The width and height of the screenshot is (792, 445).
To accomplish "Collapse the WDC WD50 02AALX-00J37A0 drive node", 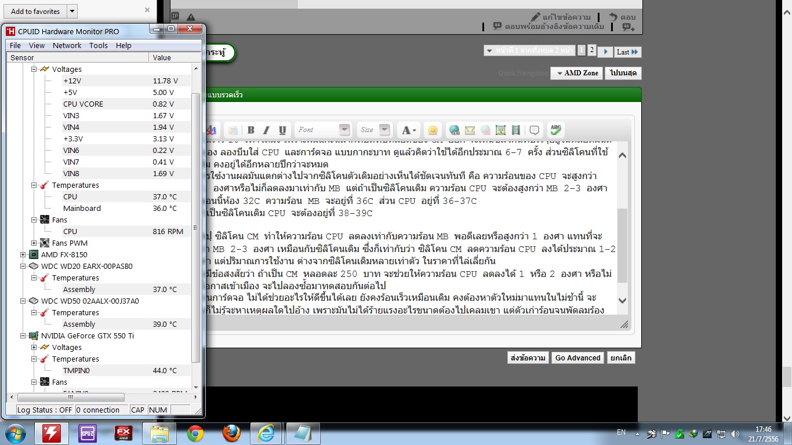I will [23, 301].
